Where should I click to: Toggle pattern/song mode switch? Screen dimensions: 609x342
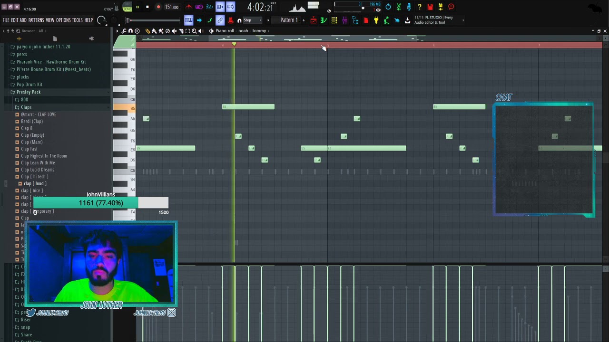tap(127, 7)
